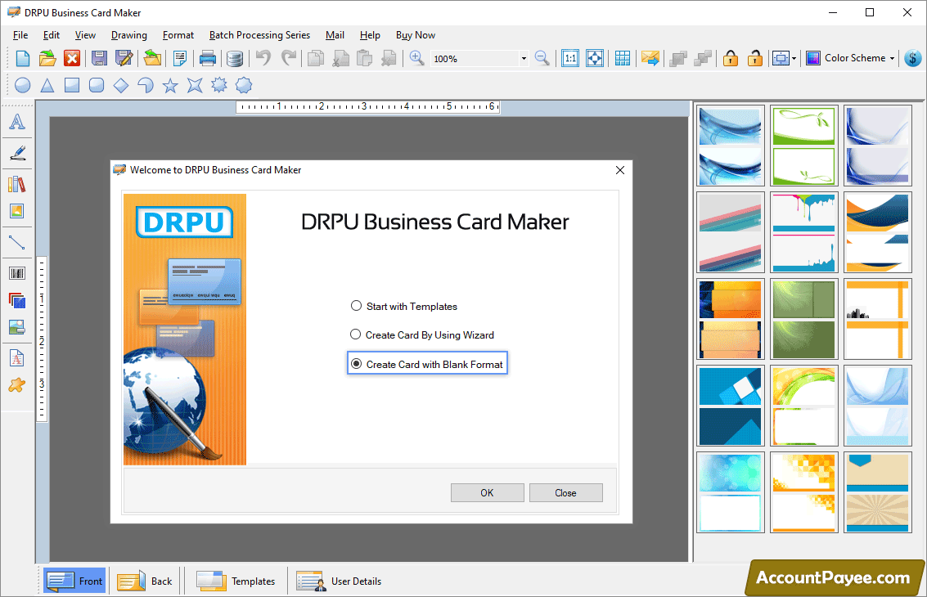The width and height of the screenshot is (927, 597).
Task: Save using the floppy disk icon
Action: (99, 58)
